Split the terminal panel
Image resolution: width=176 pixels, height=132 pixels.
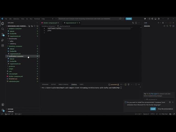click(x=126, y=84)
